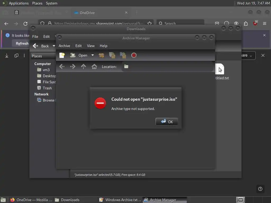
Task: Switch to Windows Archive.txt taskbar entry
Action: click(x=120, y=200)
